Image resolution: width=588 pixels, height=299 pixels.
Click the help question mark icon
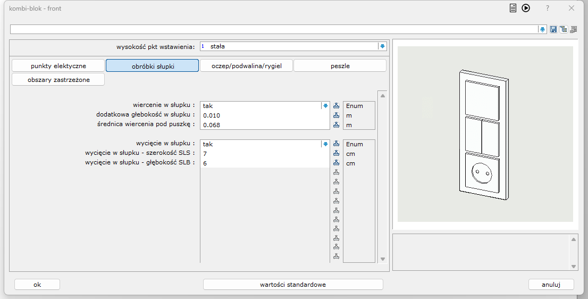point(548,8)
